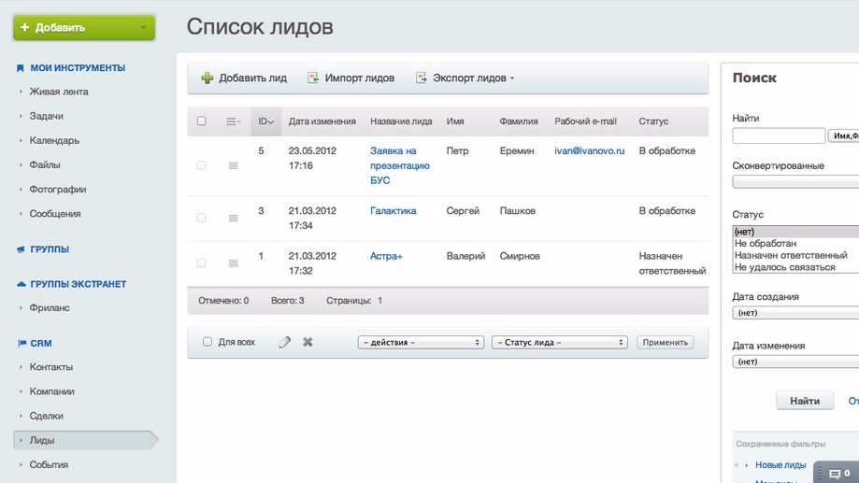Screen dimensions: 859x483
Task: Open Контакты in CRM menu
Action: point(51,367)
